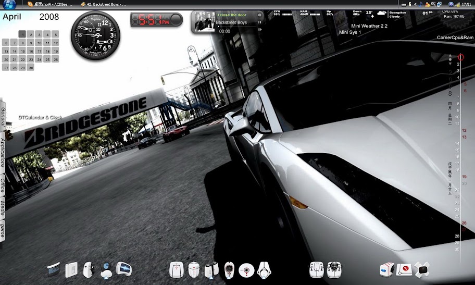Pause the Backstreet Boys track
The height and width of the screenshot is (285, 475).
pyautogui.click(x=259, y=22)
